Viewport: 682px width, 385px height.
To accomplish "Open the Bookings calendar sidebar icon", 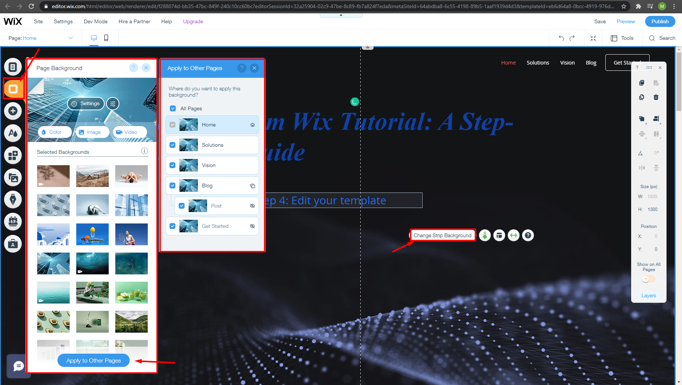I will [13, 222].
